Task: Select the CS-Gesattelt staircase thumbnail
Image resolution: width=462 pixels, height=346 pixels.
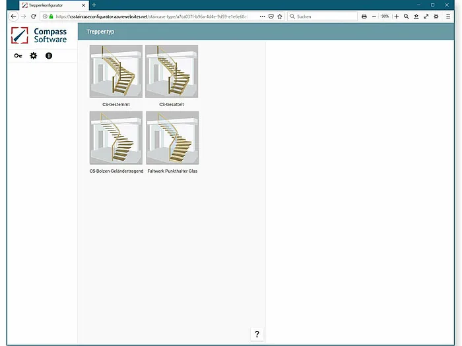Action: pos(172,71)
